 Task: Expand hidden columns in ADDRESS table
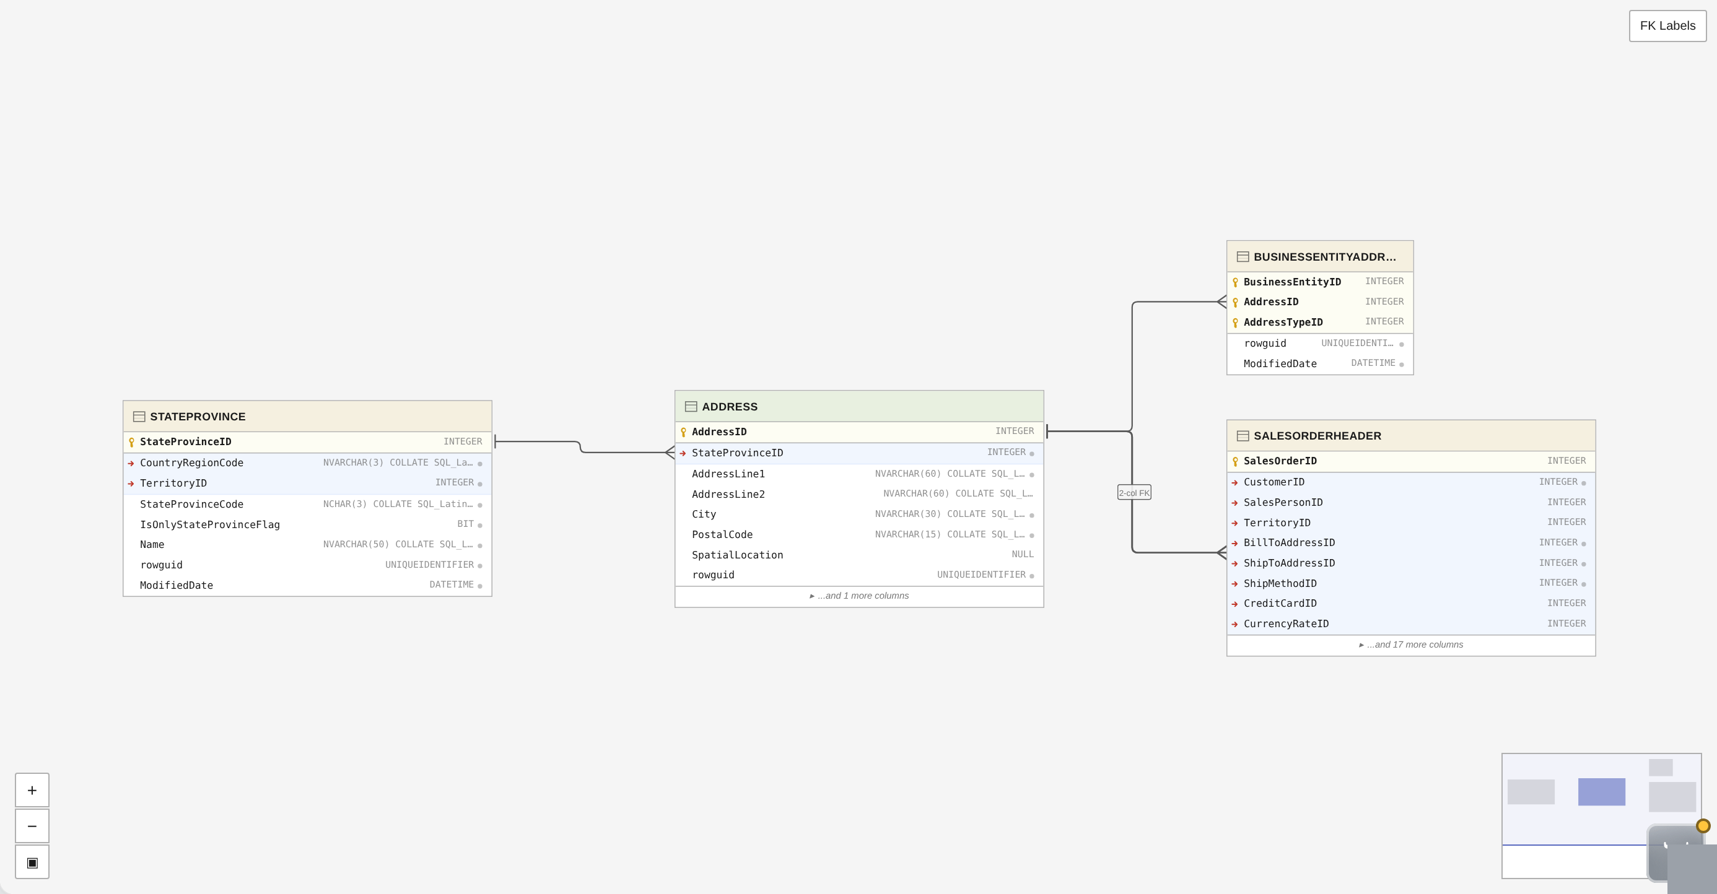pyautogui.click(x=859, y=596)
